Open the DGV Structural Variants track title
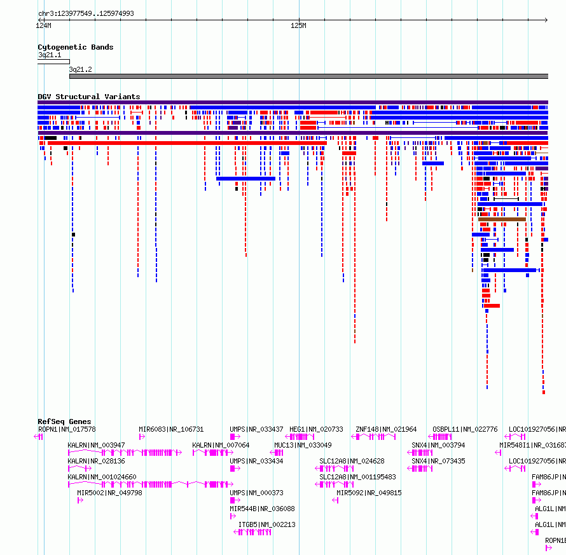Image resolution: width=566 pixels, height=555 pixels. click(x=89, y=97)
